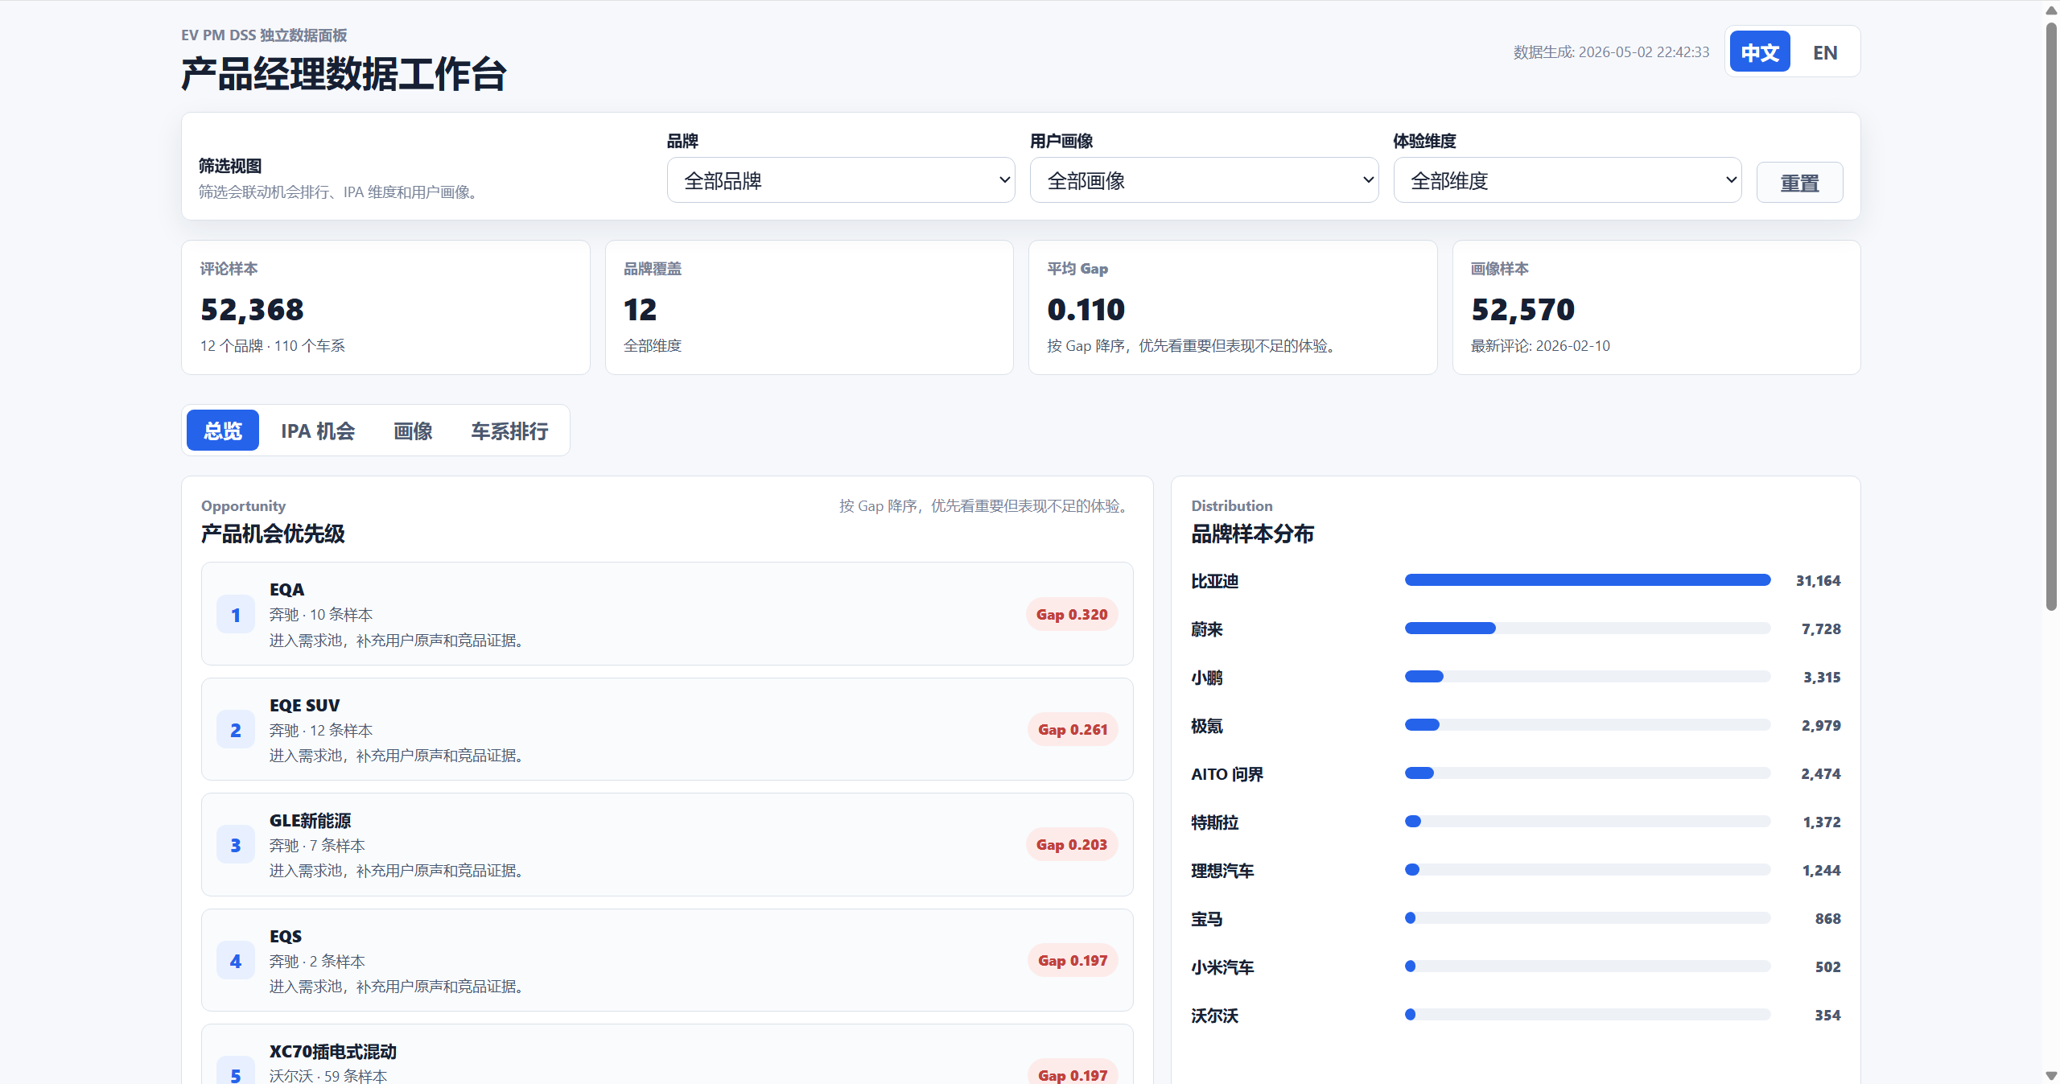
Task: Click the 比亚迪 distribution bar
Action: click(x=1588, y=580)
